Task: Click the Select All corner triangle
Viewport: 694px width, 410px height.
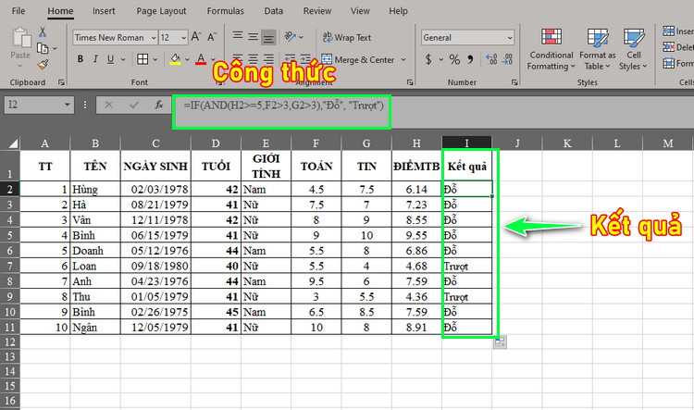Action: 14,143
